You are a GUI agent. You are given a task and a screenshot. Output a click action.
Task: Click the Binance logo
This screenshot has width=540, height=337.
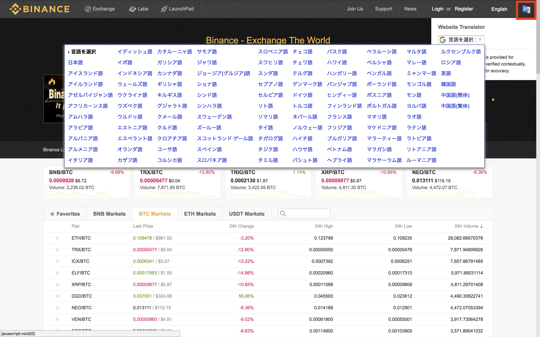pyautogui.click(x=40, y=9)
